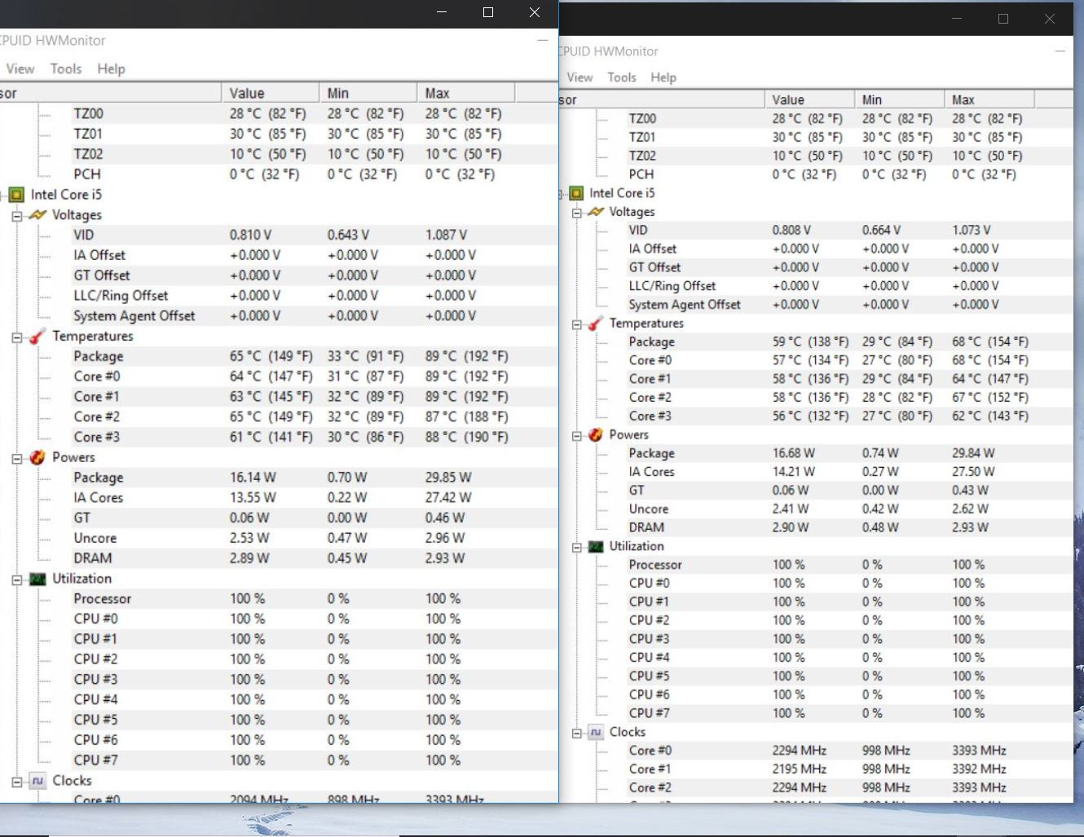Collapse Voltages node in left window

[x=16, y=216]
